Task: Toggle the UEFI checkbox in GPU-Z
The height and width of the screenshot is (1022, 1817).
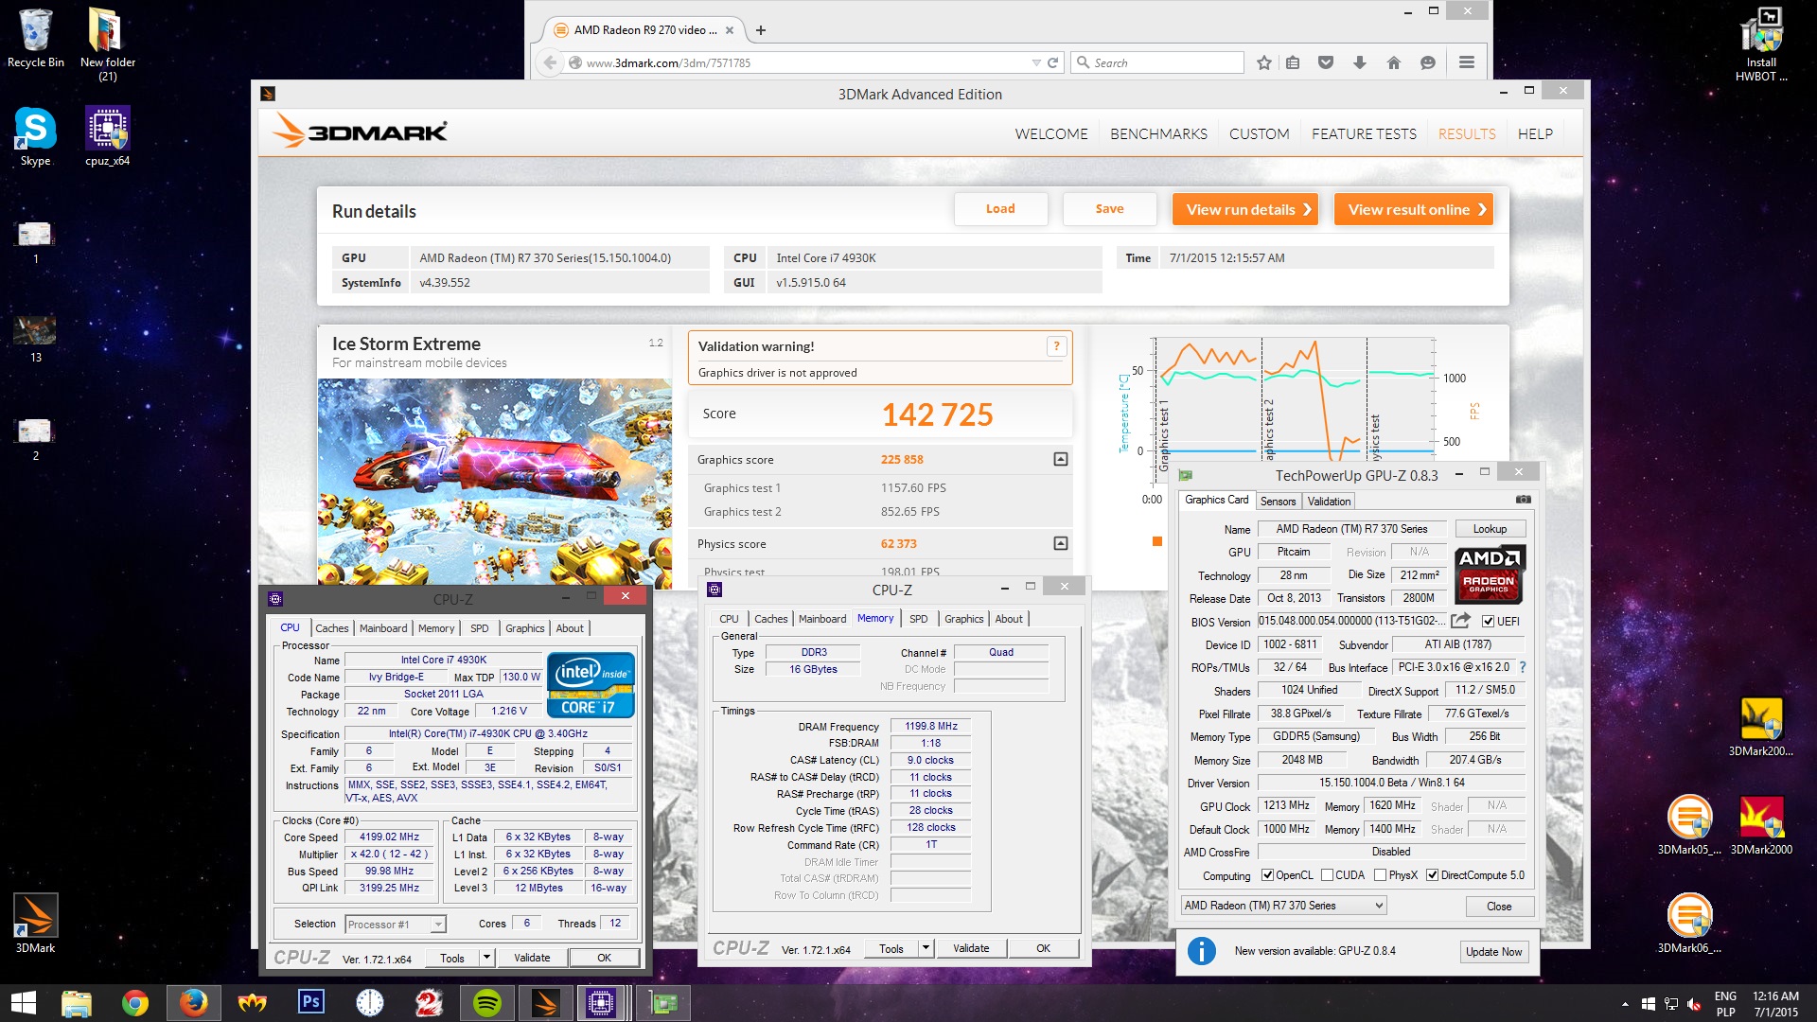Action: (x=1489, y=622)
